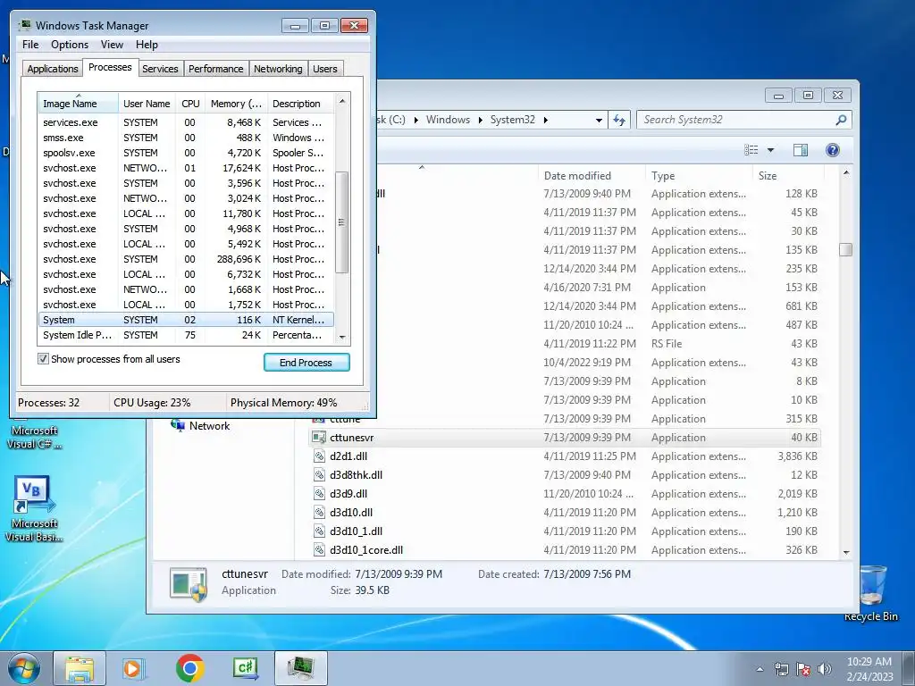
Task: Open the view options dropdown arrow
Action: click(x=770, y=150)
